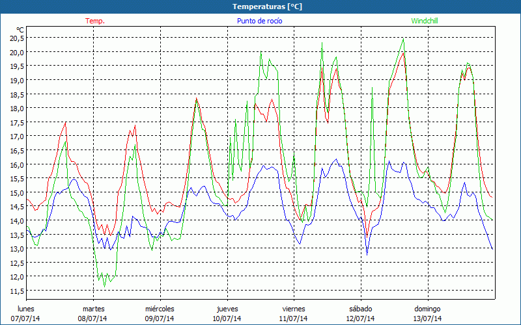Click the °C unit label above y-axis
The height and width of the screenshot is (325, 521).
click(20, 30)
